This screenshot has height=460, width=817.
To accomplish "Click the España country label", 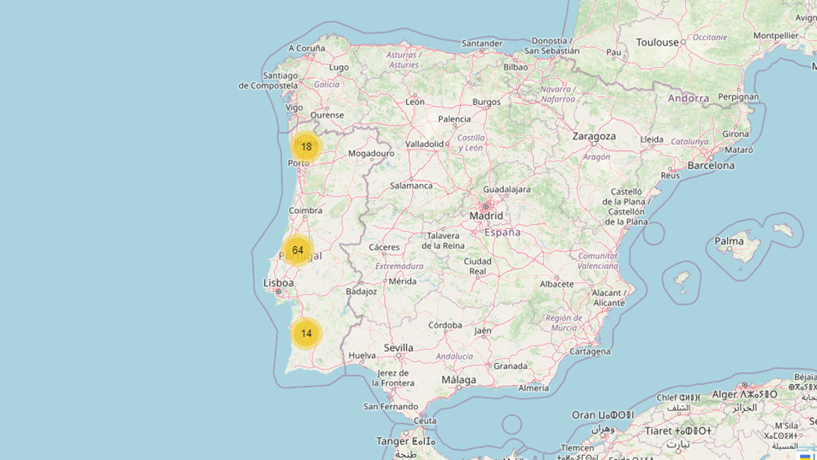I will click(502, 232).
